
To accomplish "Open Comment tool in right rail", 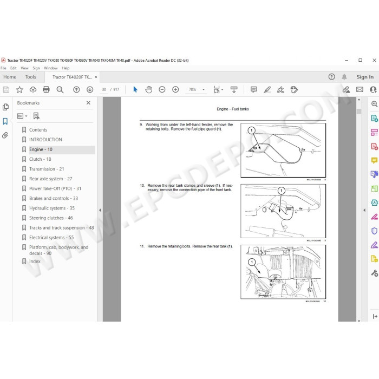I will point(374,160).
